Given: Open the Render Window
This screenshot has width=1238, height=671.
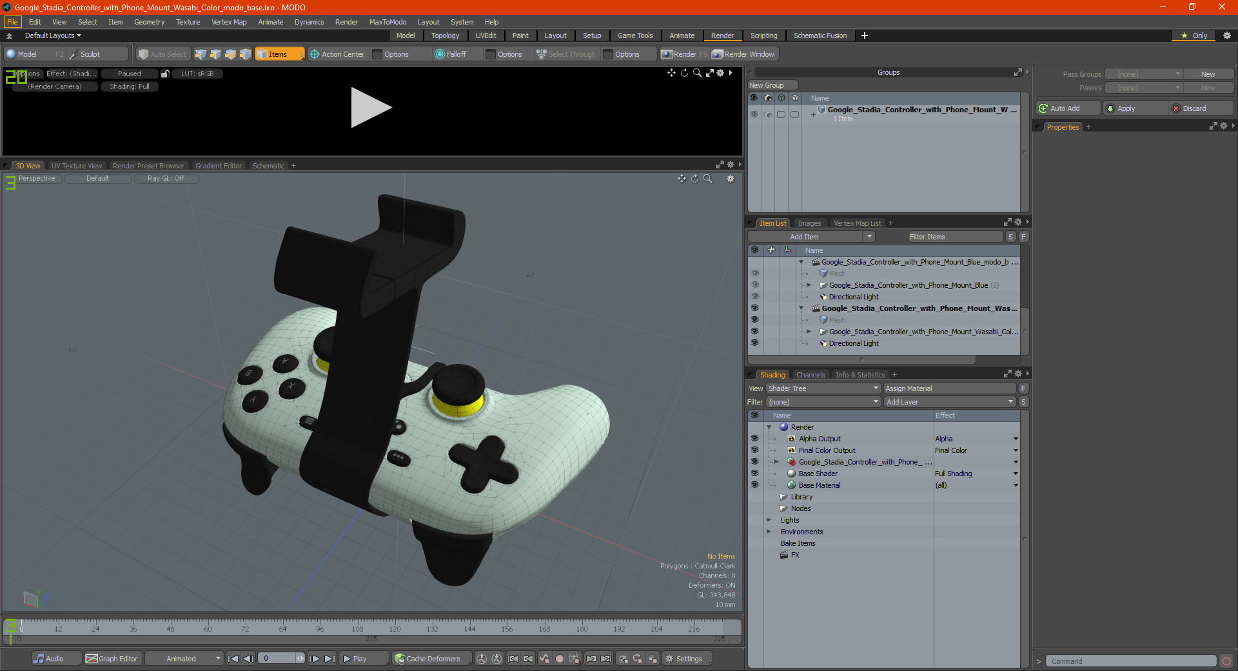Looking at the screenshot, I should tap(743, 54).
